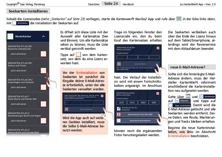The width and height of the screenshot is (222, 157).
Task: Close the e-mail registration dialog with the X
Action: pos(102,96)
